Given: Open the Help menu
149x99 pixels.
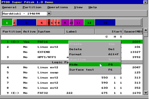Looking at the screenshot, I should coord(93,7).
